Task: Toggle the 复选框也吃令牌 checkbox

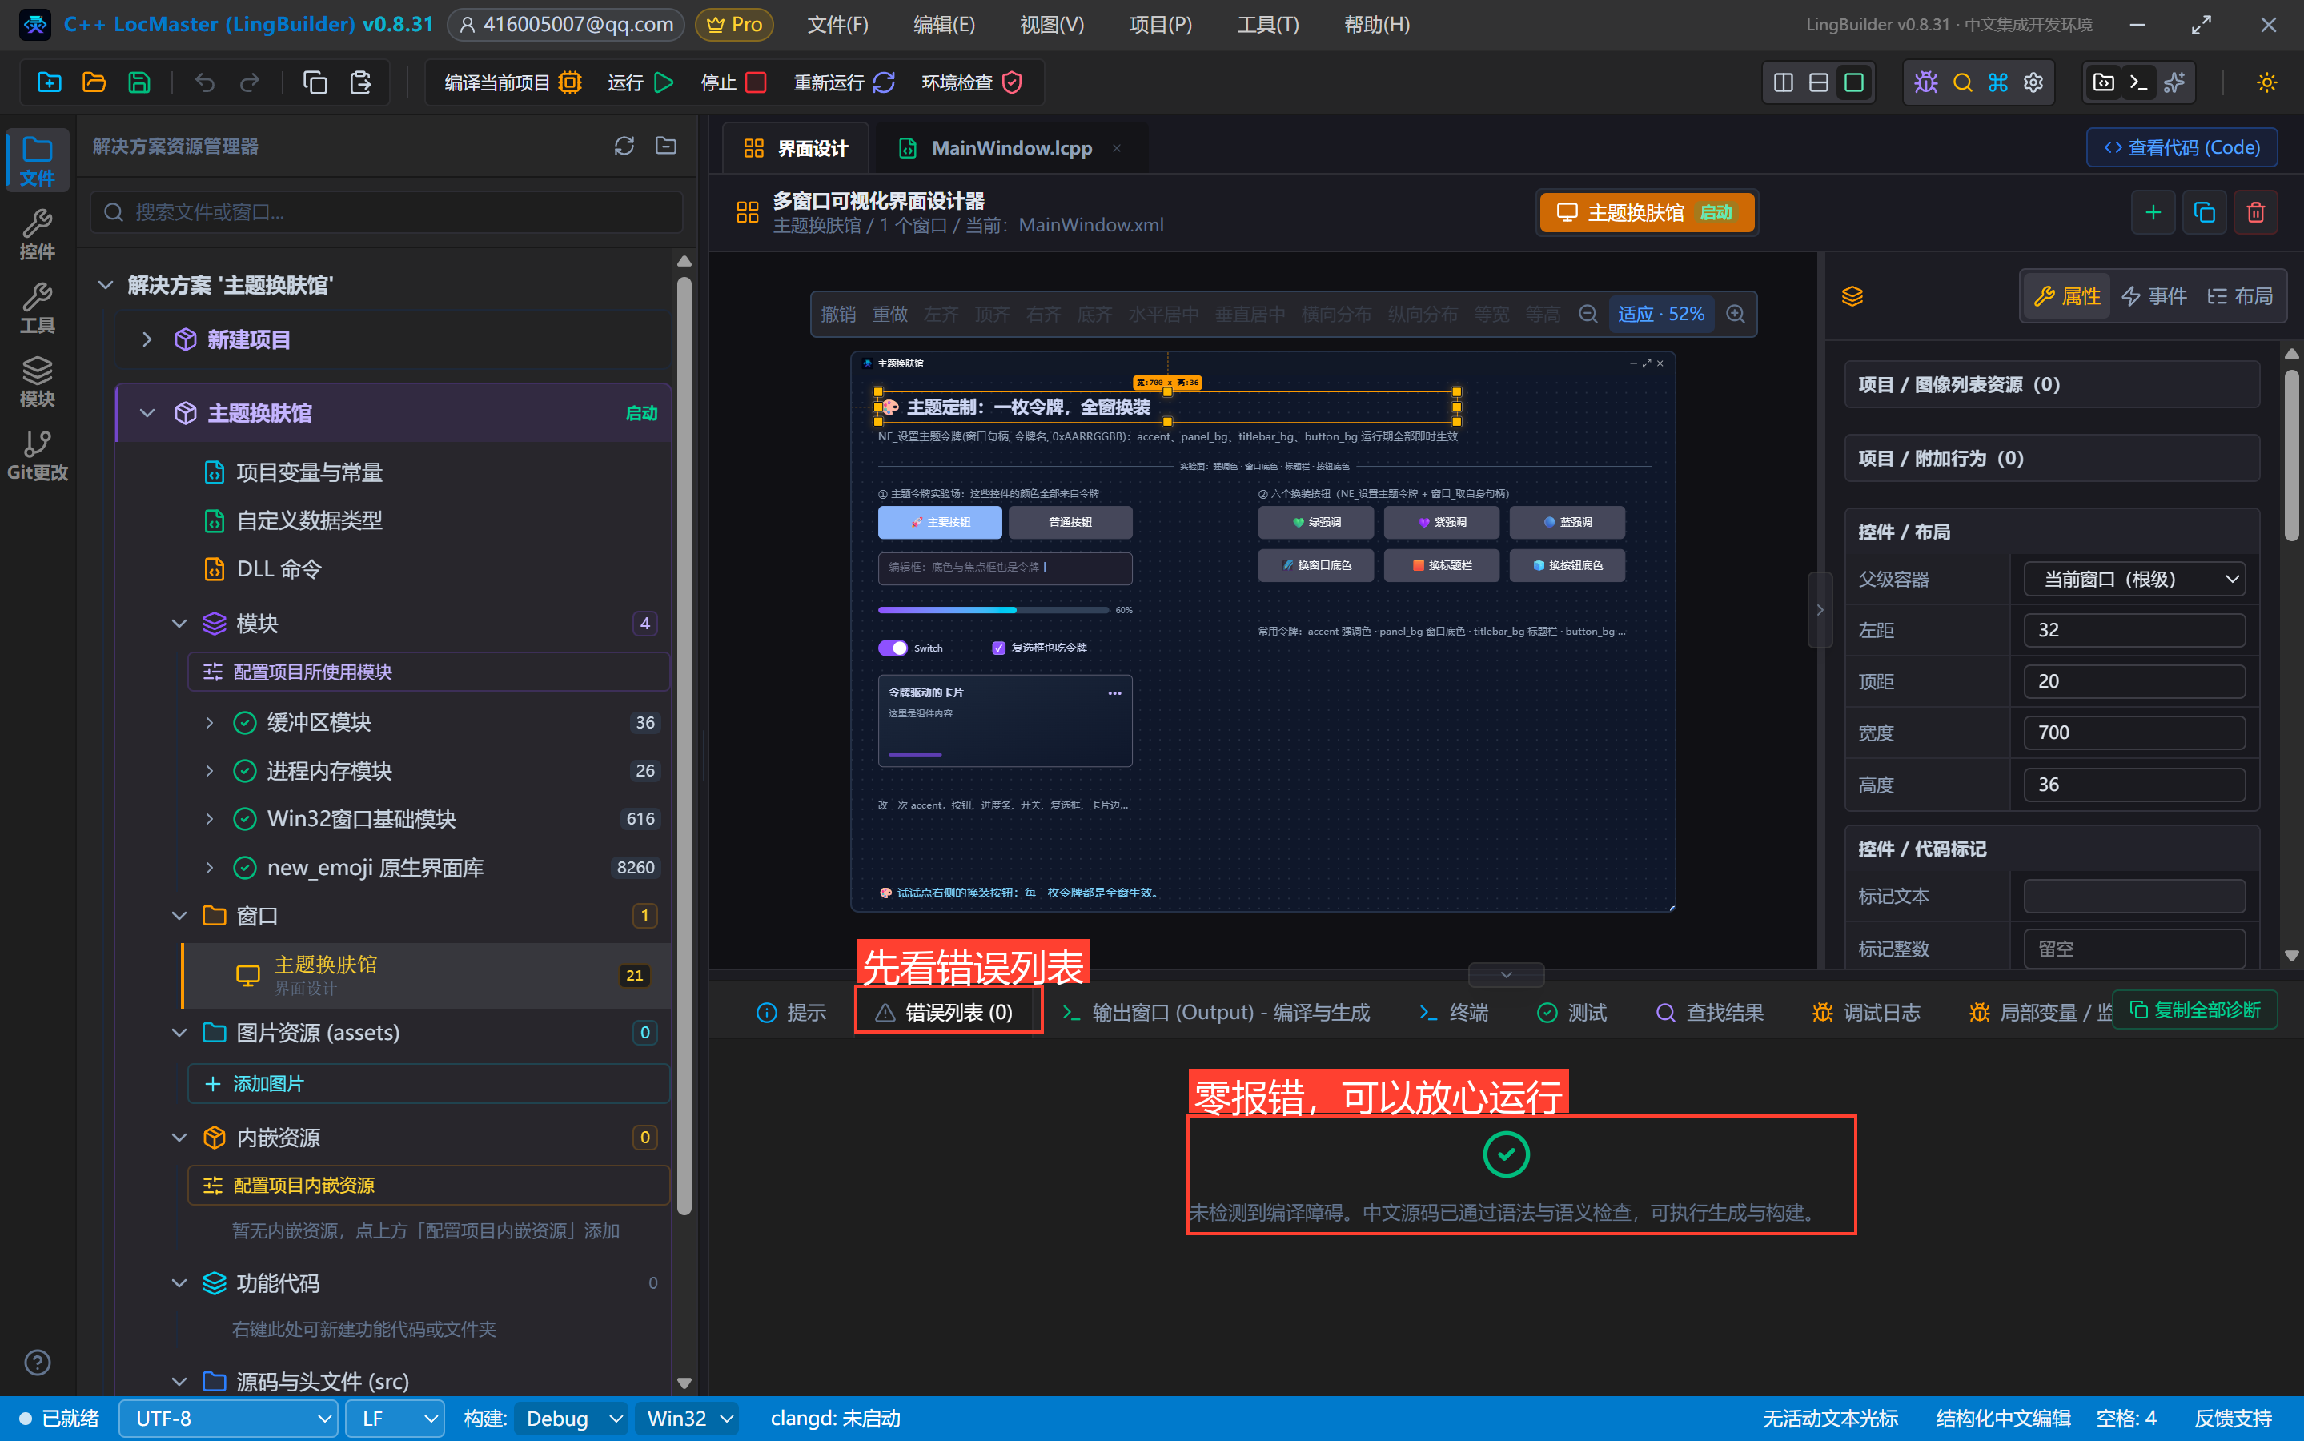Action: [998, 648]
